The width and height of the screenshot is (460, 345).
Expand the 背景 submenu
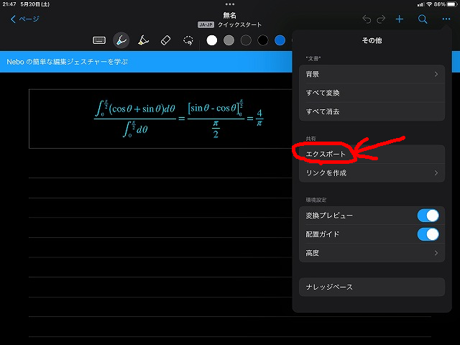click(372, 74)
